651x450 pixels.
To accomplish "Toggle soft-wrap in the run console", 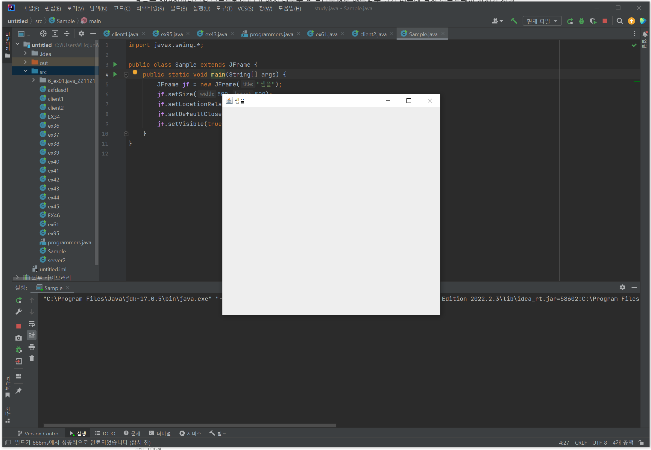I will [32, 324].
